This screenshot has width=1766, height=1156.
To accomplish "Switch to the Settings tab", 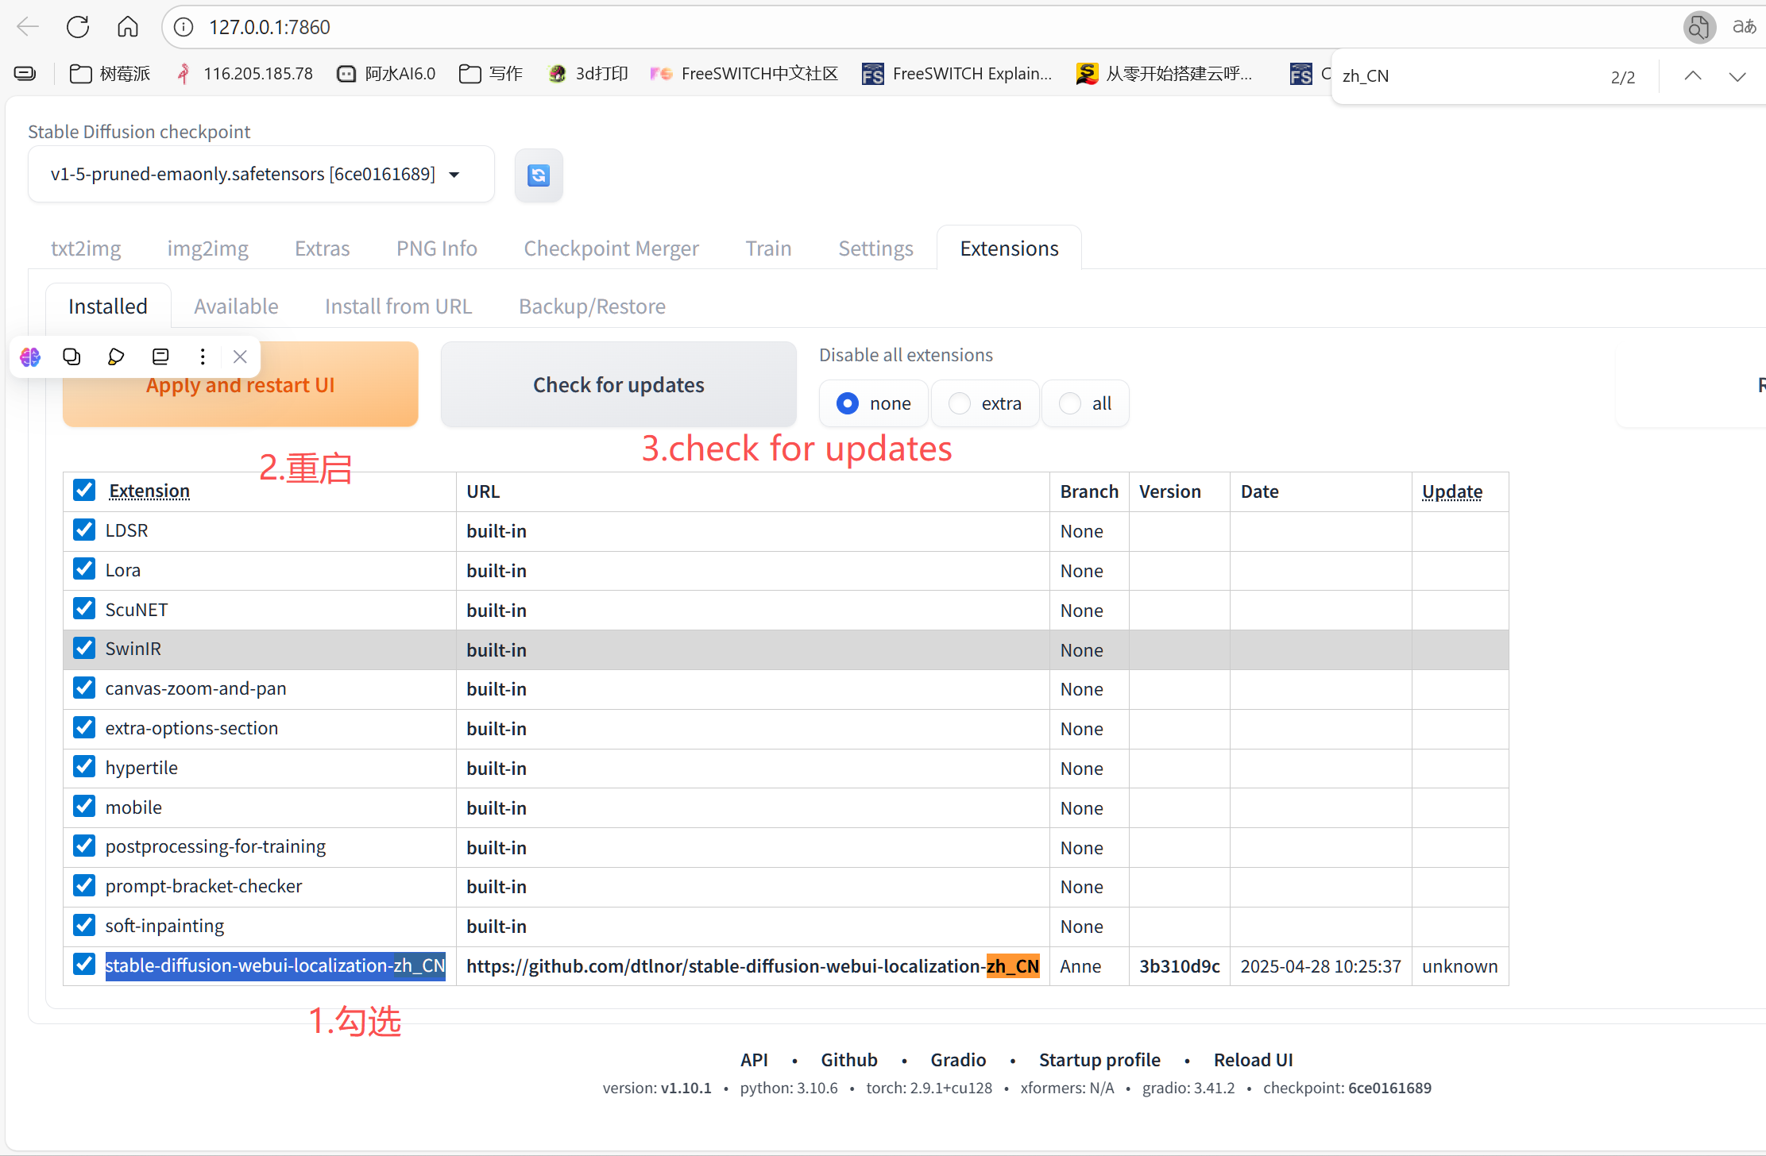I will click(x=875, y=249).
